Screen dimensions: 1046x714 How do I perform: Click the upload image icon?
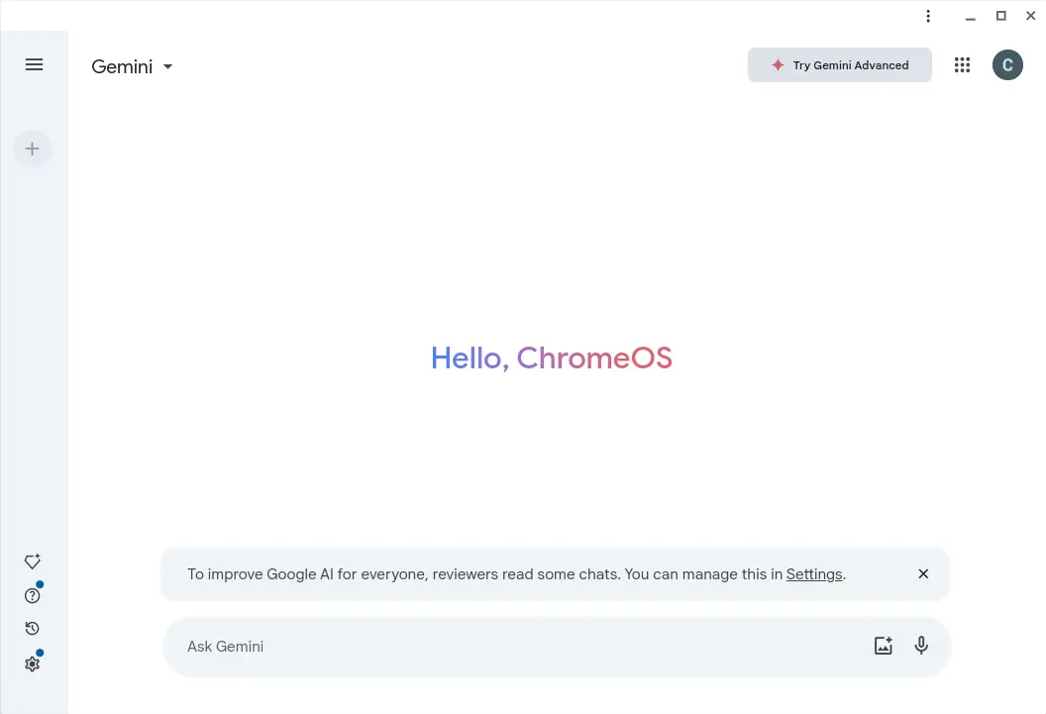884,646
